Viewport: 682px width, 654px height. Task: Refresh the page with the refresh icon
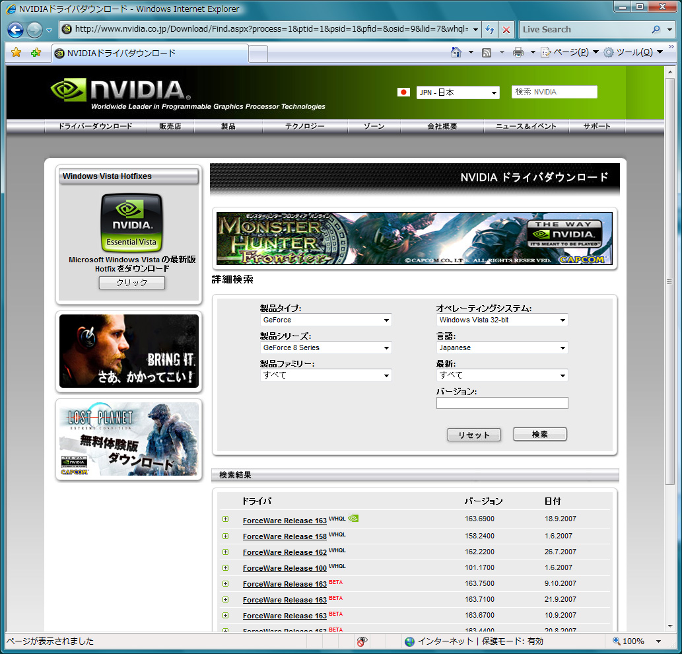click(490, 30)
